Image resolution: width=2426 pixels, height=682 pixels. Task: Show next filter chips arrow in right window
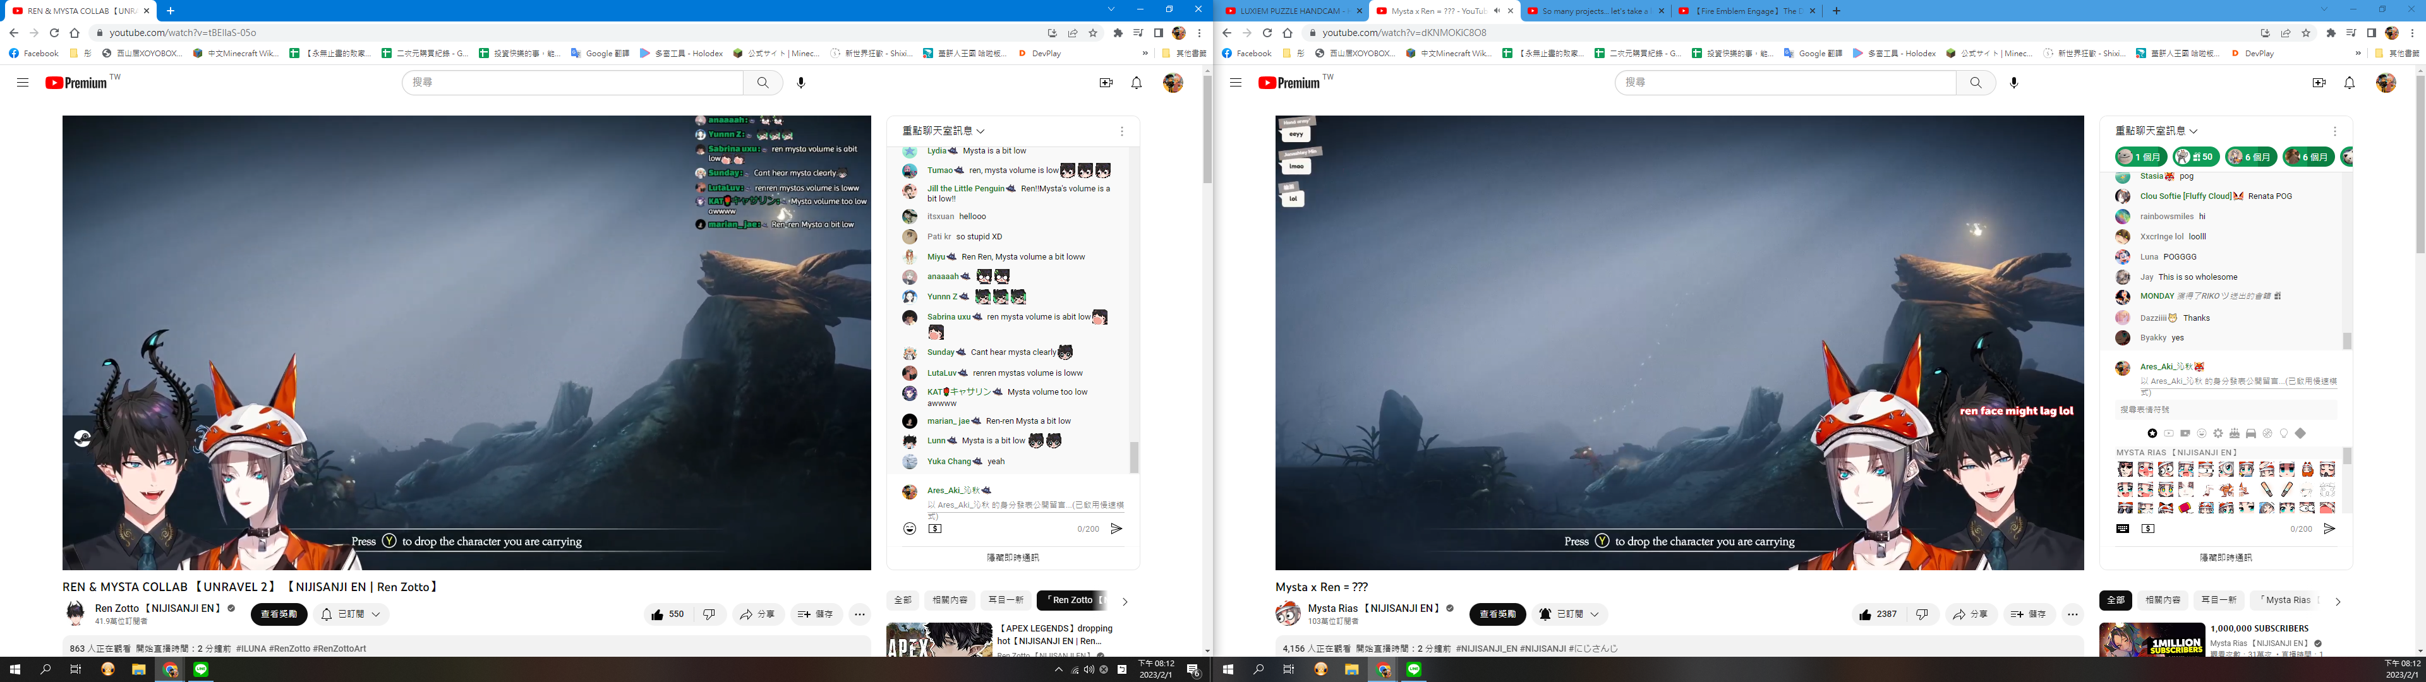(2338, 601)
